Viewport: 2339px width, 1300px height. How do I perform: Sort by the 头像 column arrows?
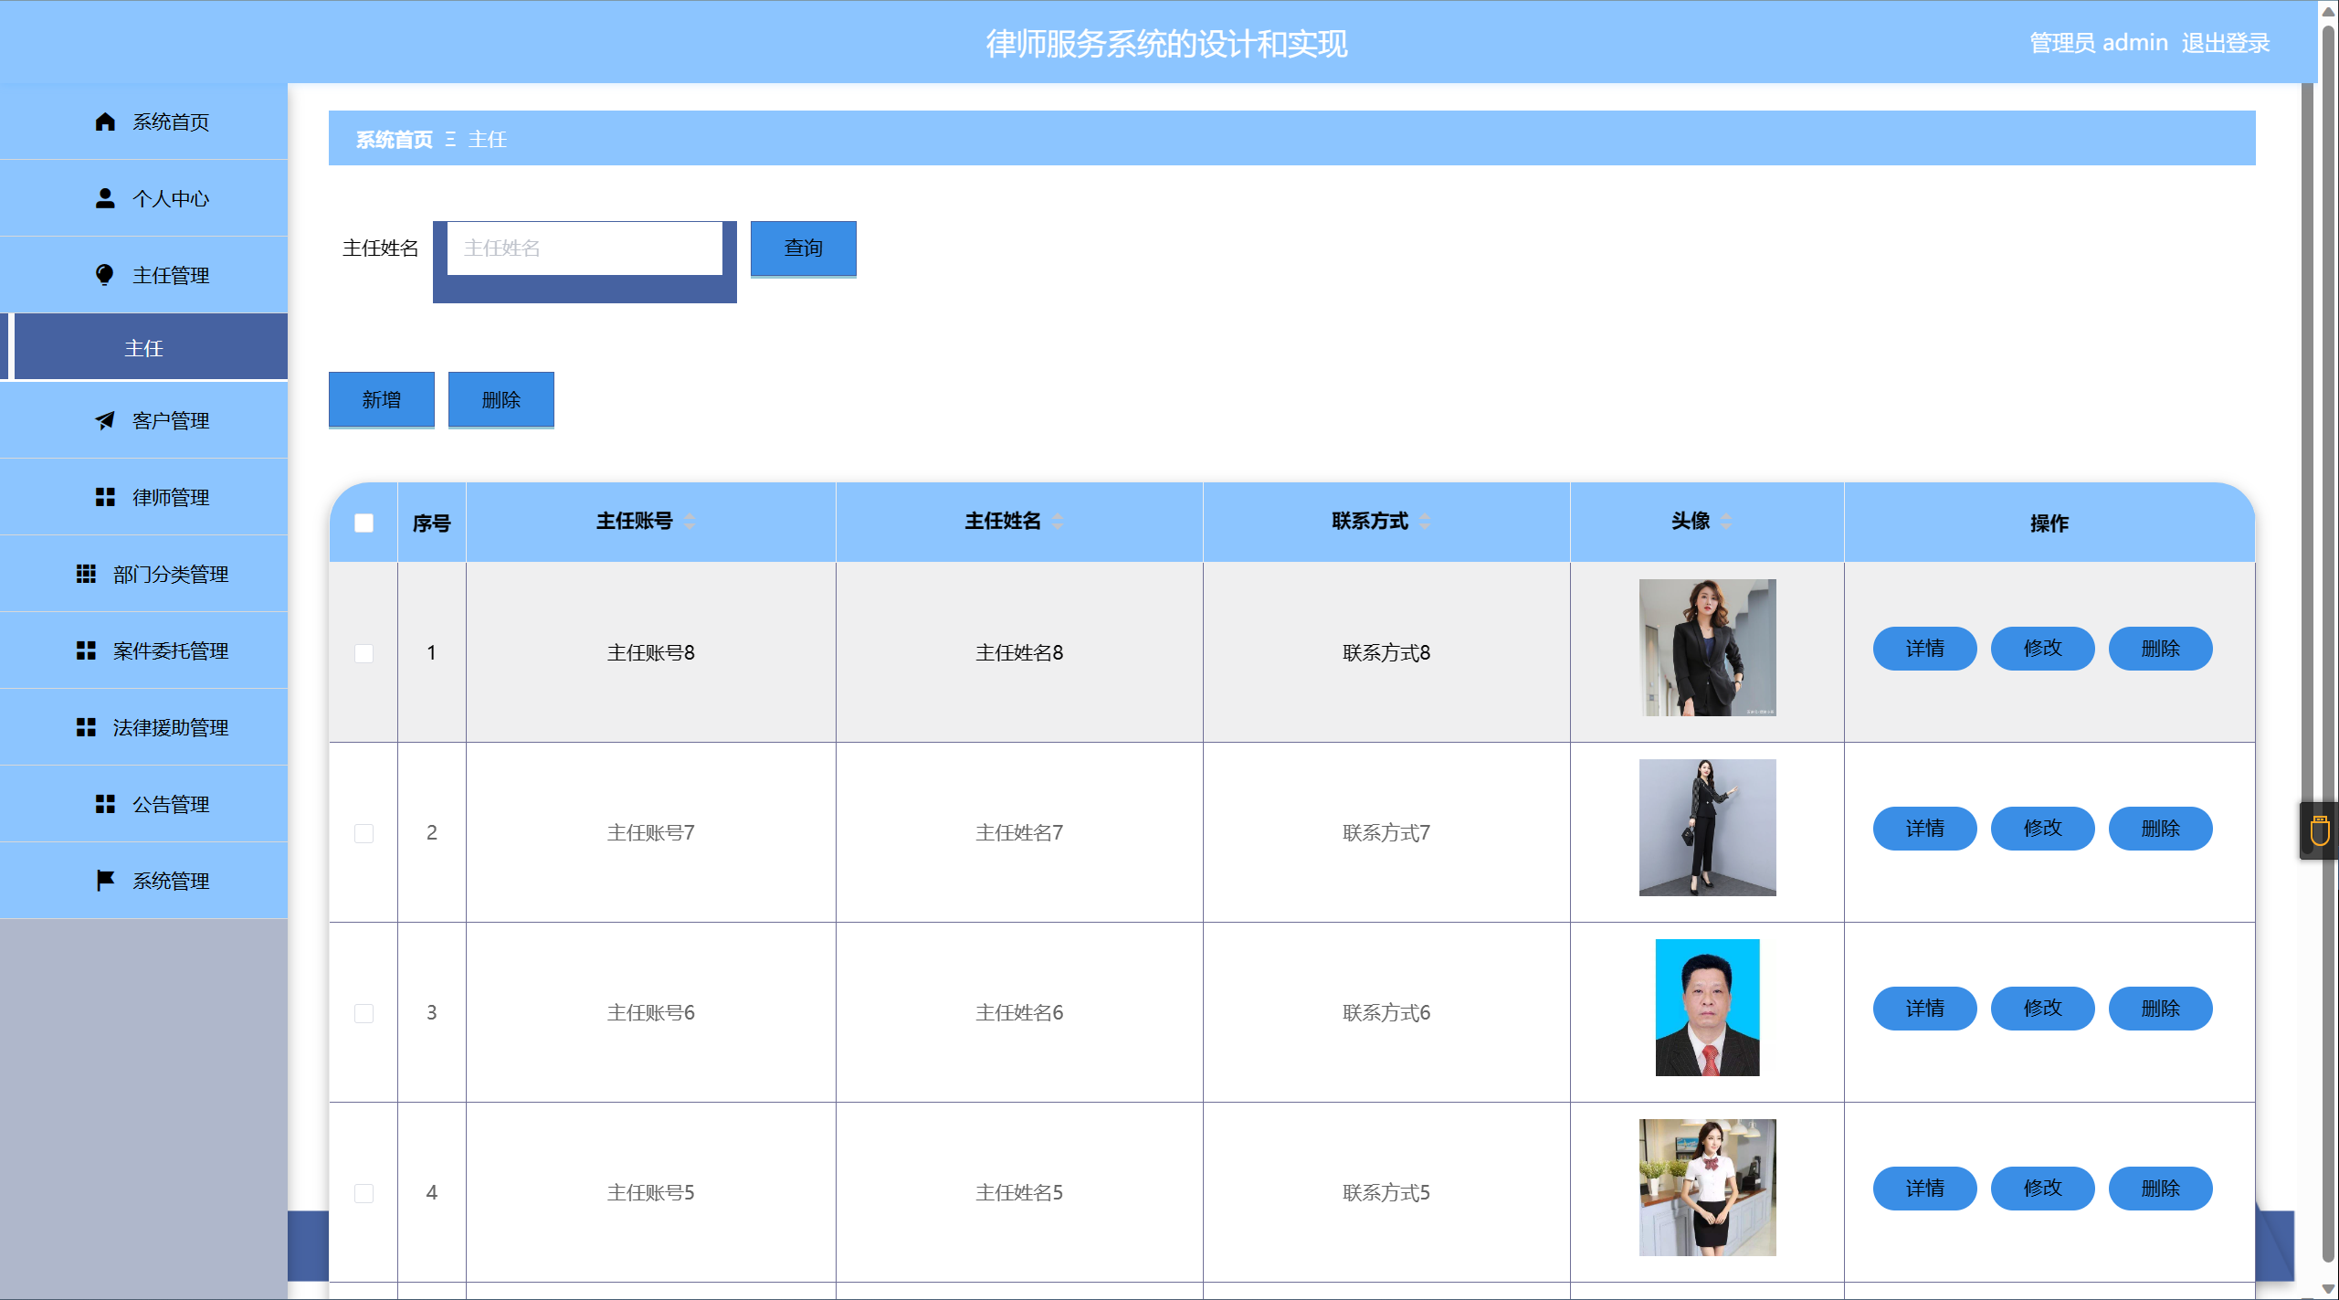(1726, 522)
